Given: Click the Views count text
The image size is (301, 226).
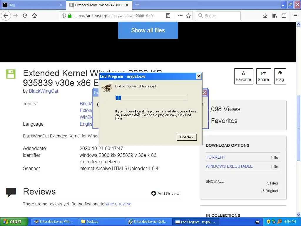Looking at the screenshot, I should pos(224,109).
